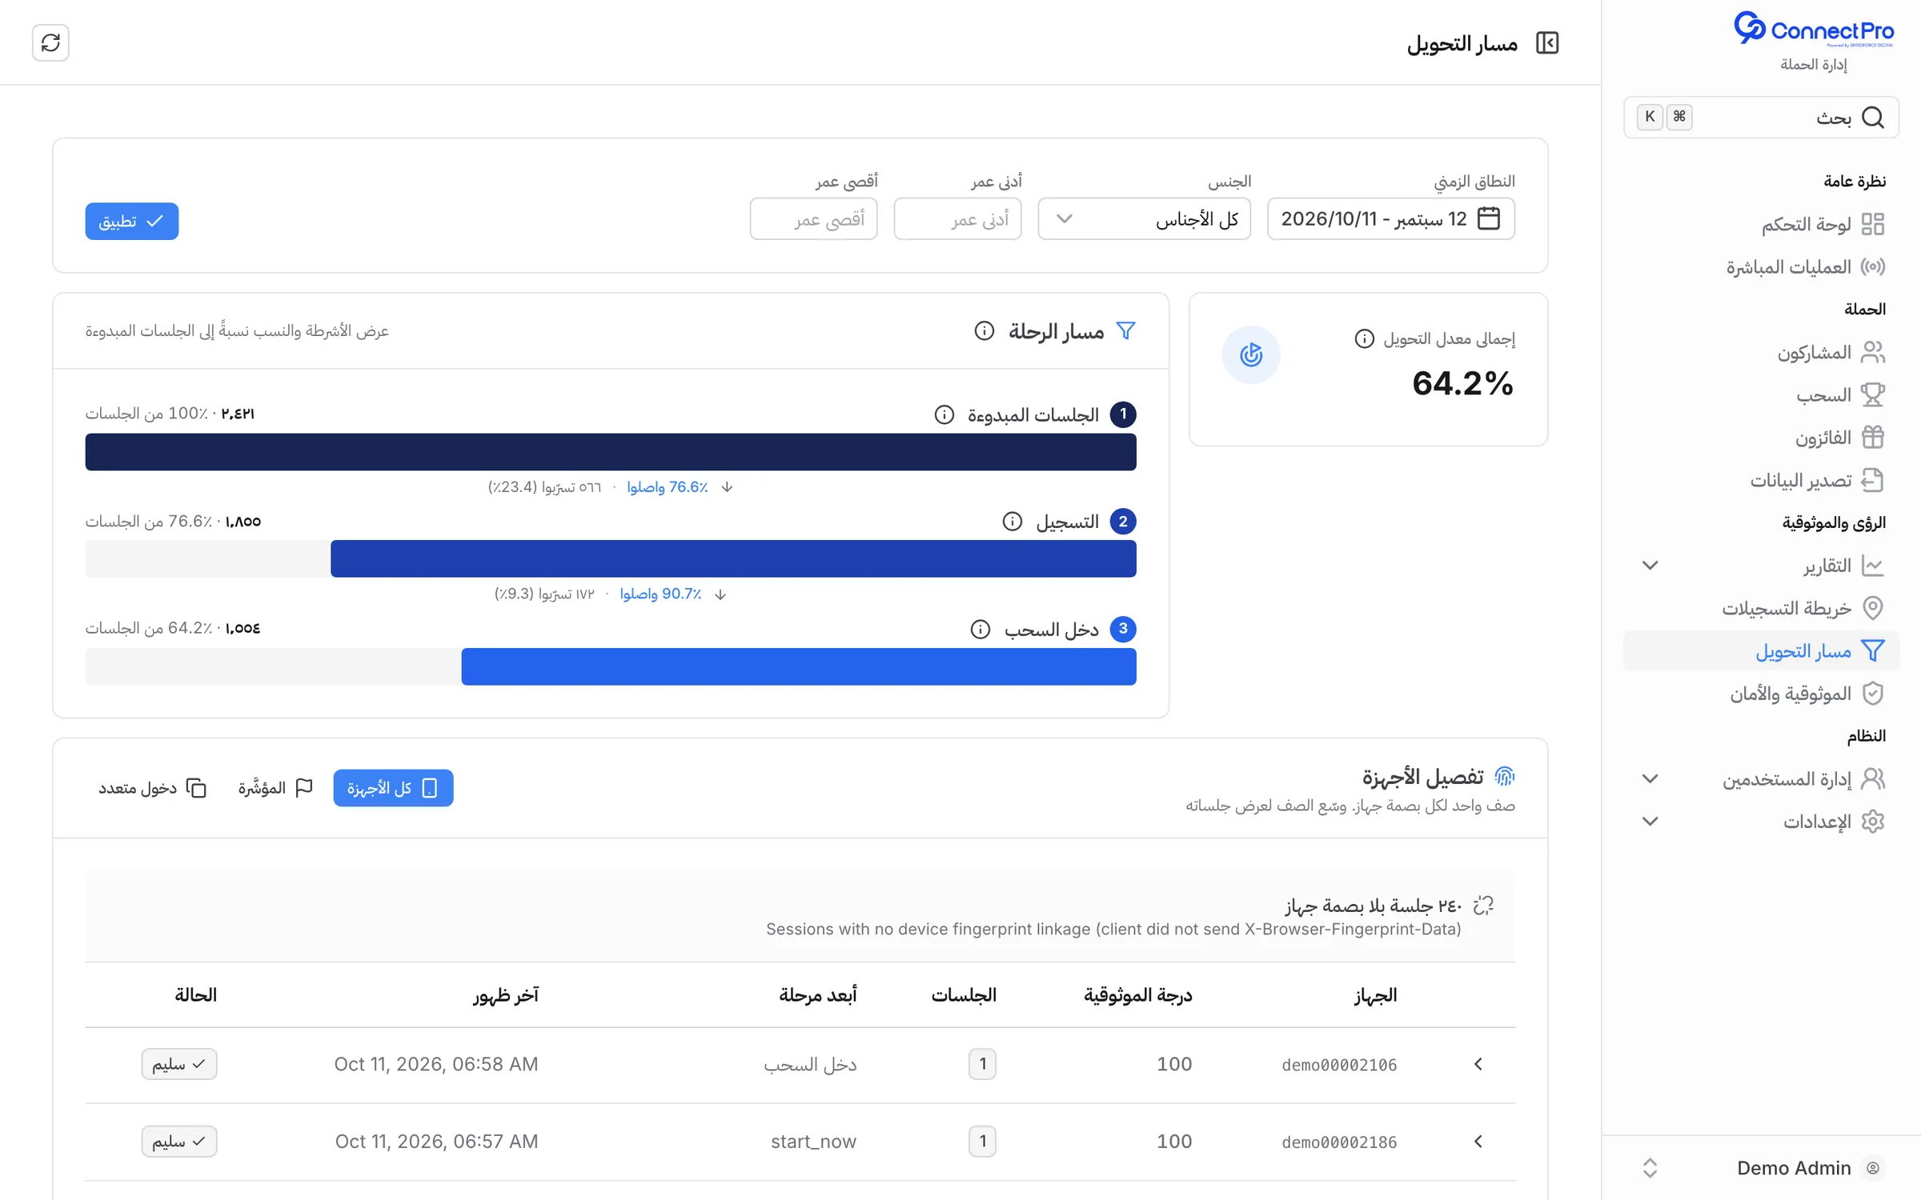
Task: Expand the demo00002186 device row
Action: click(1478, 1142)
